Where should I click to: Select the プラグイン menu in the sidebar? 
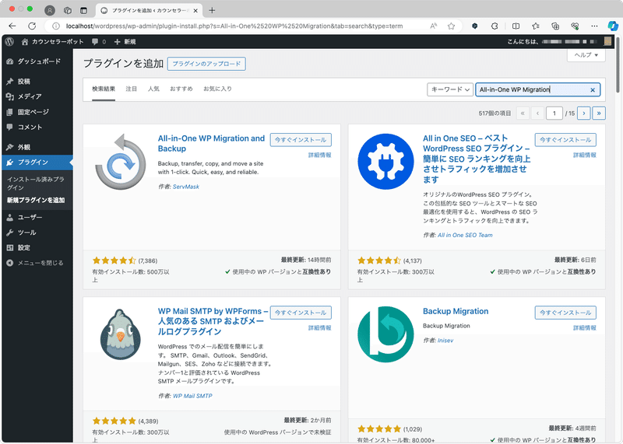coord(37,163)
